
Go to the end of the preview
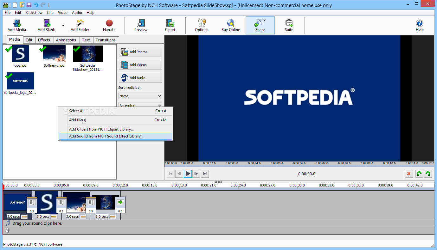pyautogui.click(x=205, y=174)
